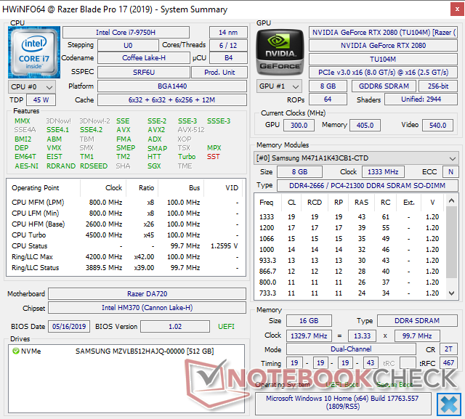465x419 pixels.
Task: Click the TU104M GPU codename field
Action: pyautogui.click(x=383, y=59)
